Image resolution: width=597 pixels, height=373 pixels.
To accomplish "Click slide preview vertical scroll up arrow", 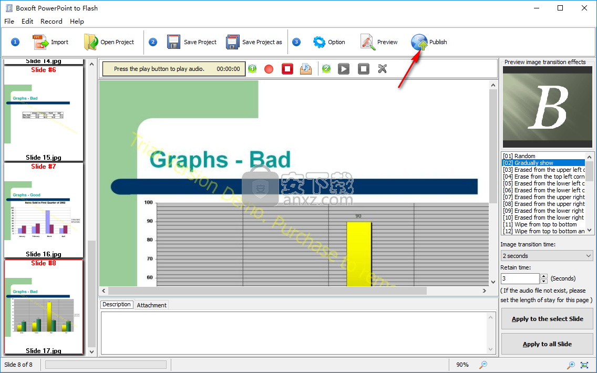I will click(x=493, y=85).
